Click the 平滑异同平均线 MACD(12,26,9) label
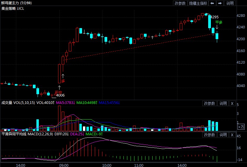 click(x=27, y=134)
